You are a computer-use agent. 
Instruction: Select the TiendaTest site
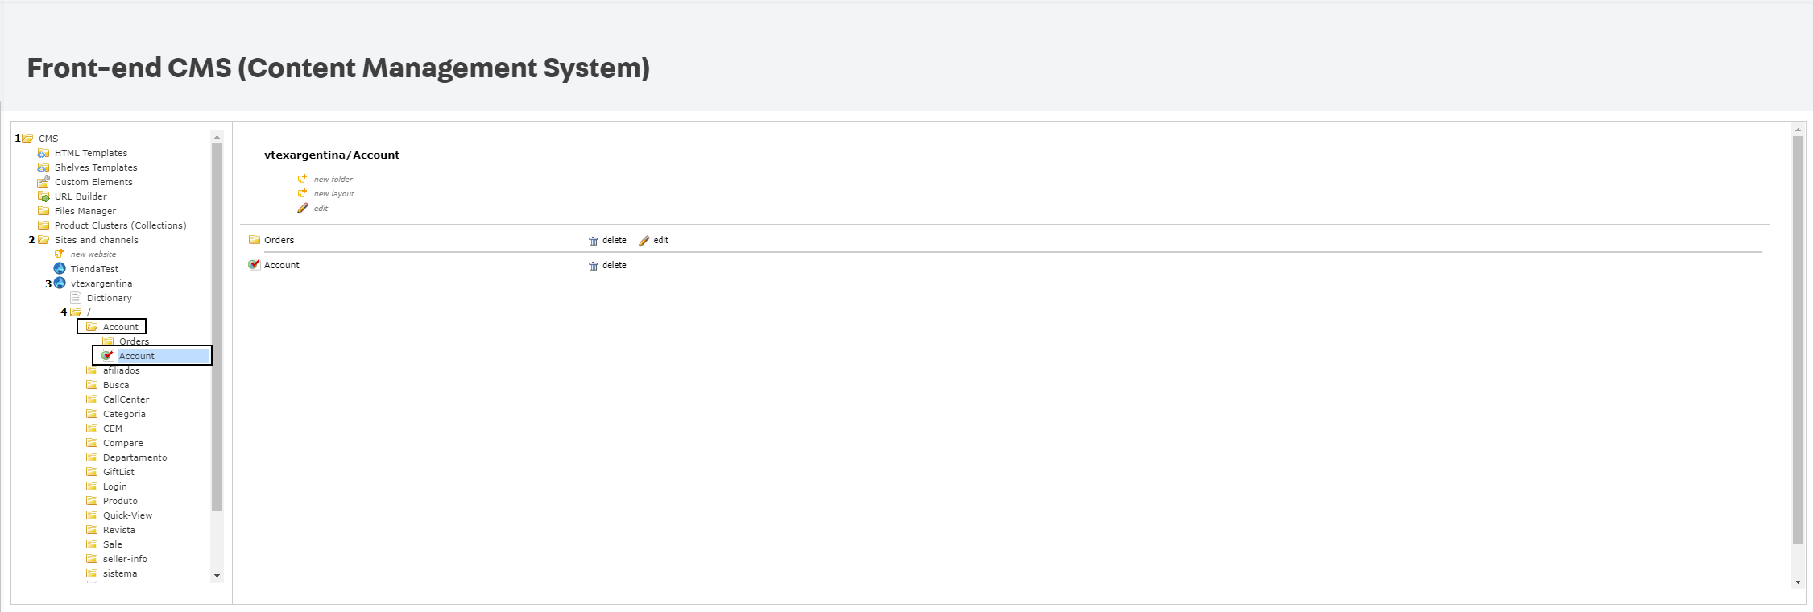click(x=94, y=268)
